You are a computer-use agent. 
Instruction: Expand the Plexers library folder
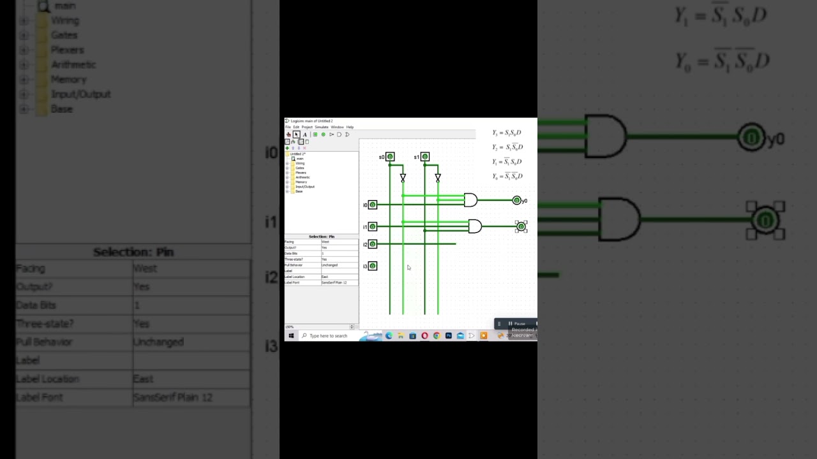pos(287,173)
